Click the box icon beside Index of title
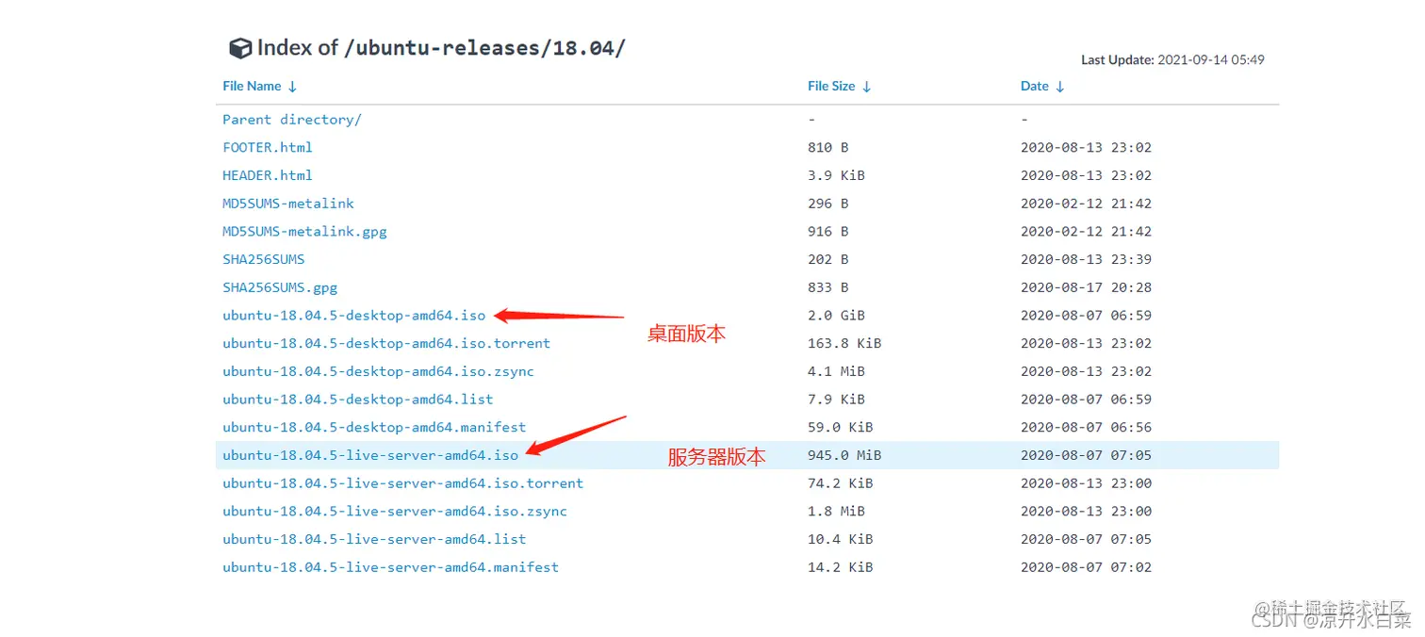 (x=240, y=48)
